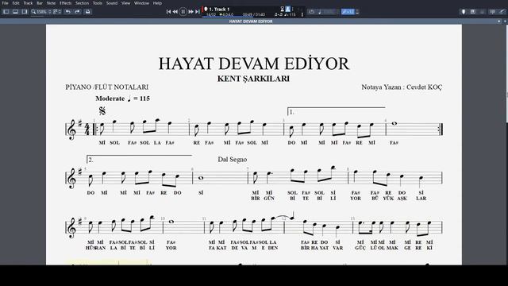508x286 pixels.
Task: Click the vertical scrollbar at right edge
Action: 506,74
